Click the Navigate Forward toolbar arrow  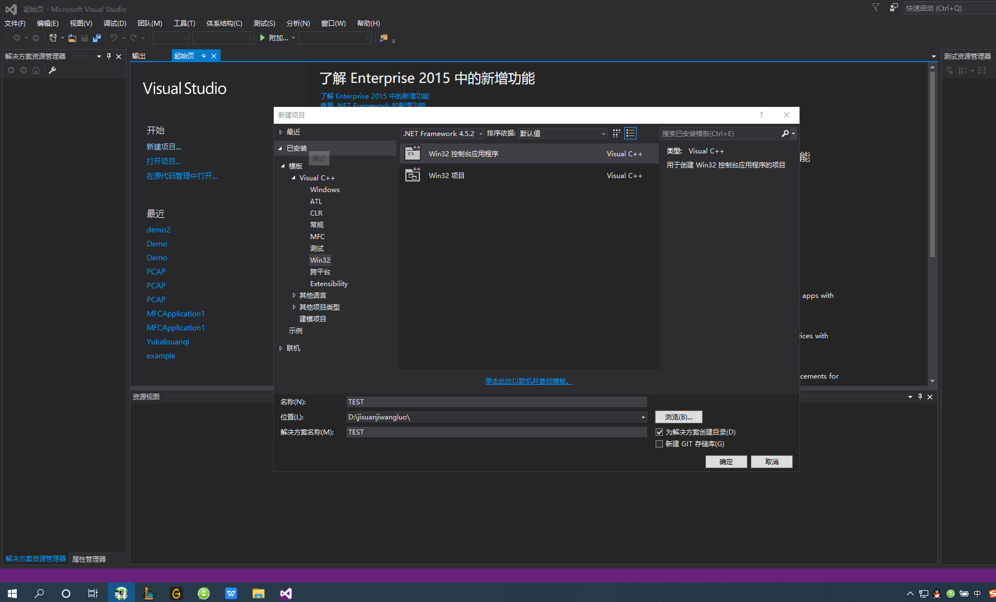pos(36,38)
